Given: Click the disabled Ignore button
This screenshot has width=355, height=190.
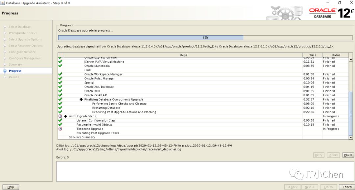Looking at the screenshot, I should (333, 155).
